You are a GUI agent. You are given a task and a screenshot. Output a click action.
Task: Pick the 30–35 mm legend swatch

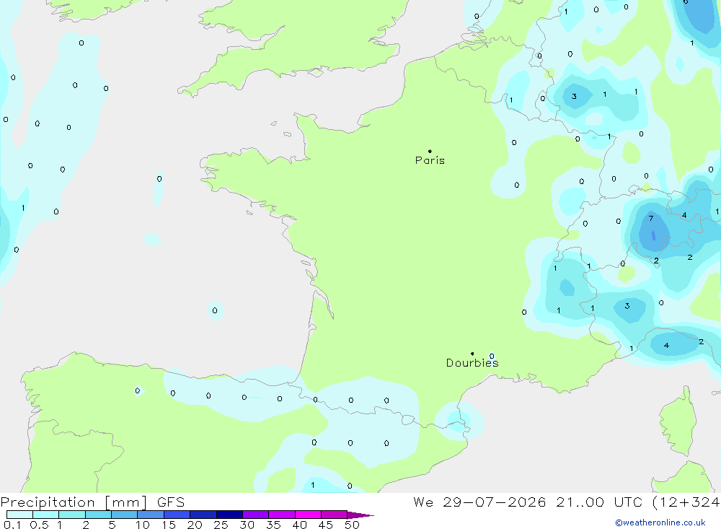pyautogui.click(x=255, y=515)
